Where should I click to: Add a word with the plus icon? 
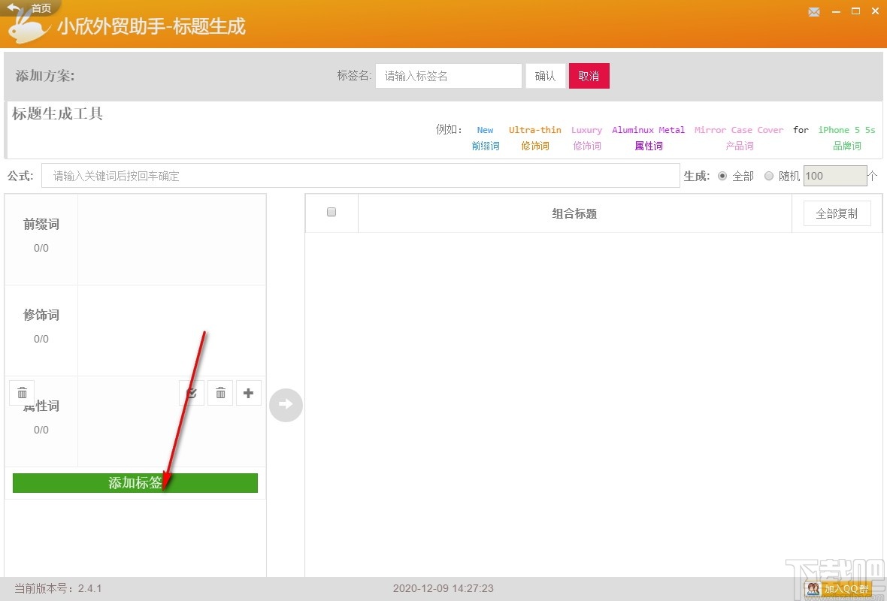[248, 393]
